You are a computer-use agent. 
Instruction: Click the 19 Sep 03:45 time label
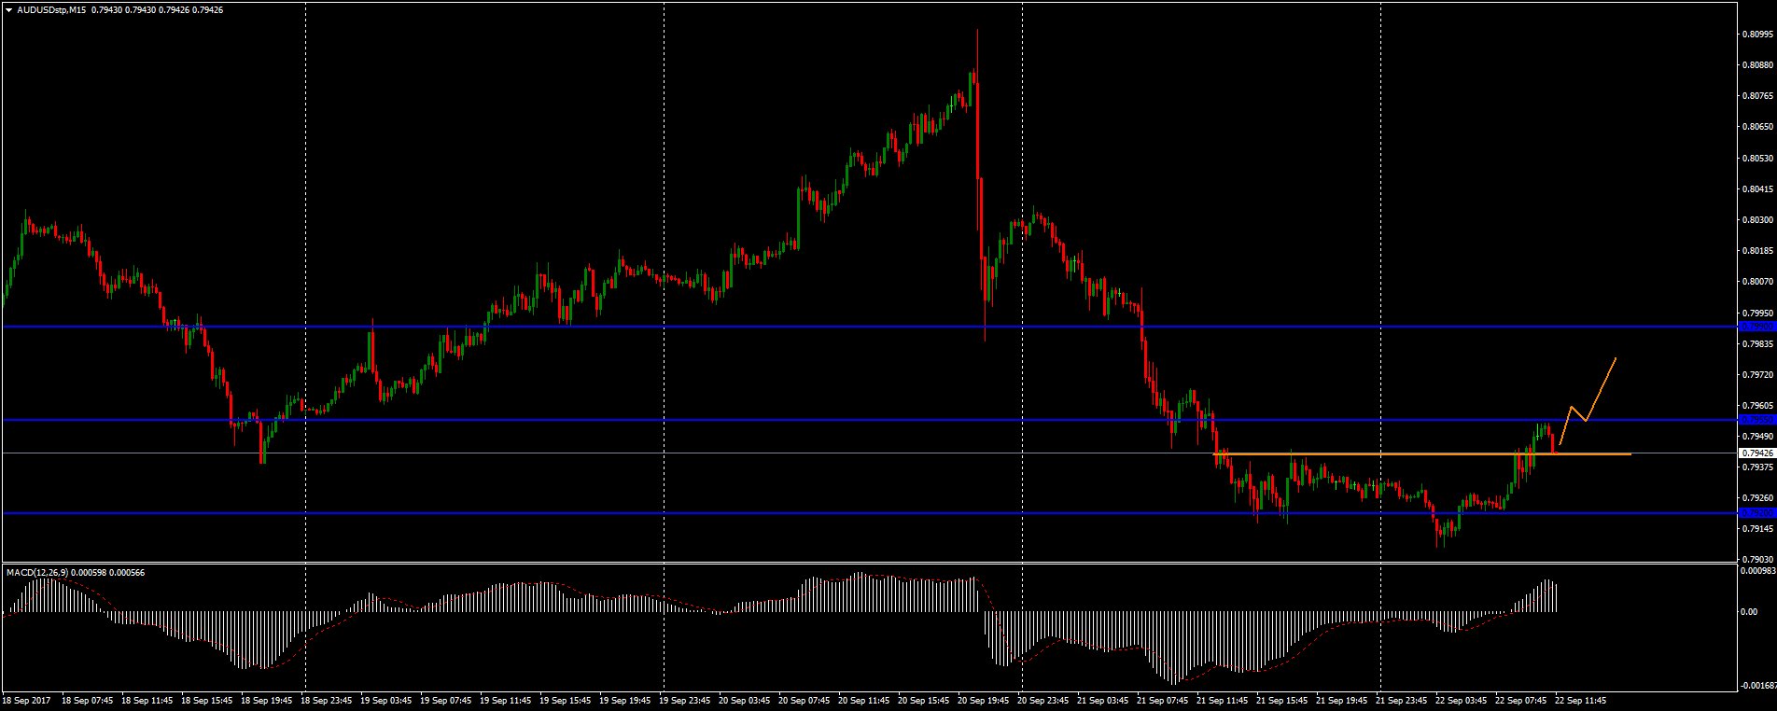tap(388, 699)
